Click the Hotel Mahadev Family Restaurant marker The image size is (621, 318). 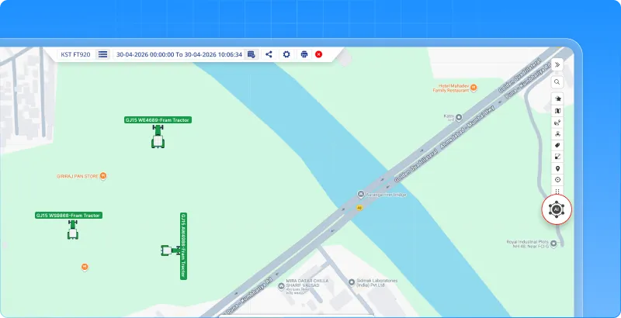(x=474, y=88)
